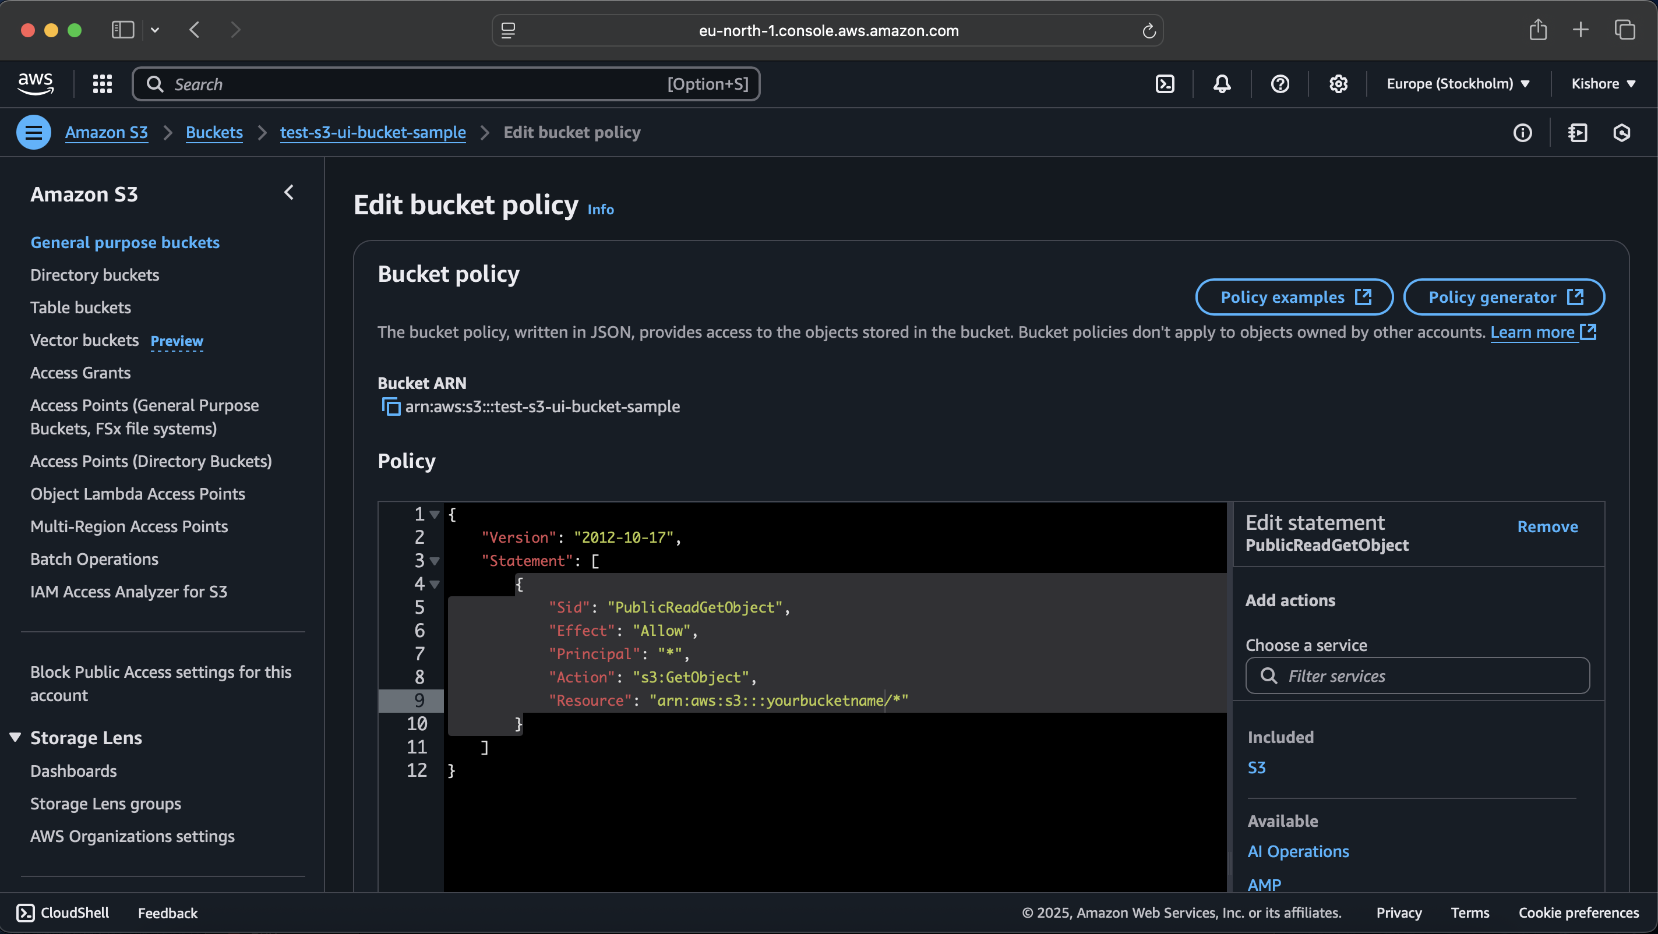The height and width of the screenshot is (934, 1658).
Task: Open Directory buckets in the sidebar
Action: click(x=94, y=275)
